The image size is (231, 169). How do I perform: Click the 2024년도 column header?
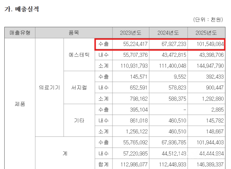click(x=168, y=33)
